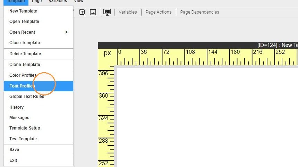
Task: Choose Test Template from the menu
Action: [x=39, y=139]
